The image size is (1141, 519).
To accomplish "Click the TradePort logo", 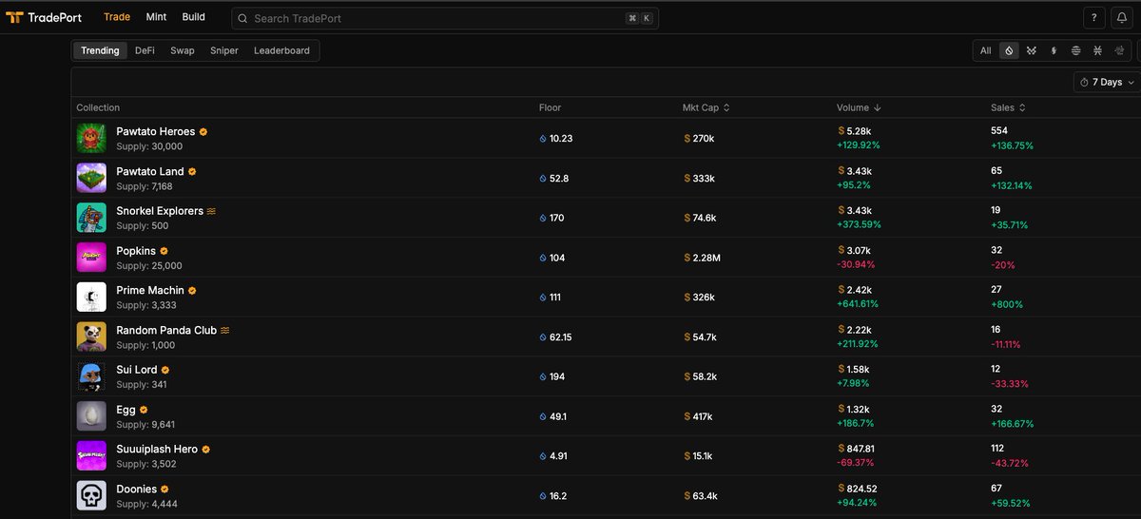I will (x=44, y=17).
